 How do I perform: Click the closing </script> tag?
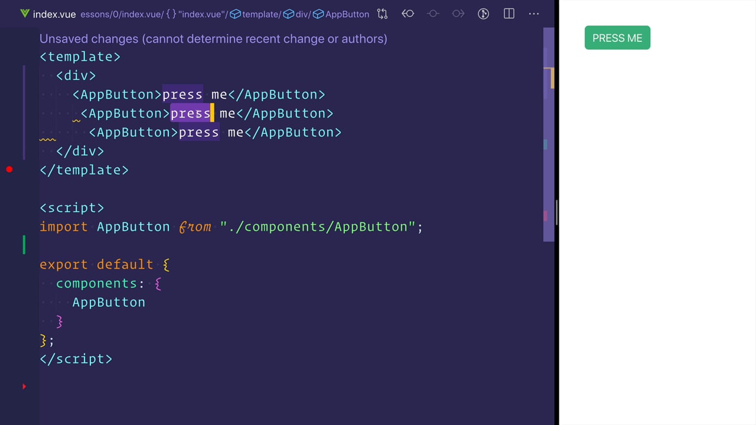tap(76, 359)
